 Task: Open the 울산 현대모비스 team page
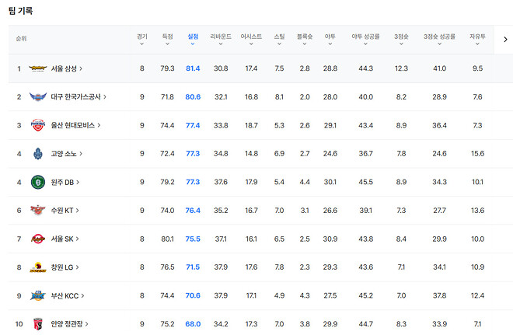(75, 125)
